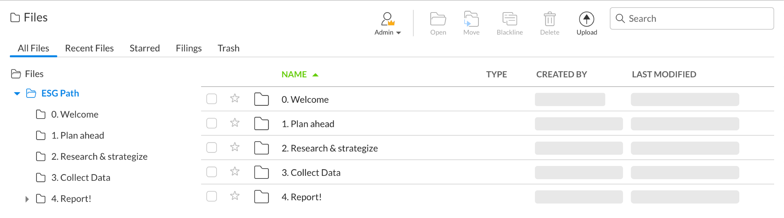784x218 pixels.
Task: Star the 4. Report! row
Action: point(235,196)
